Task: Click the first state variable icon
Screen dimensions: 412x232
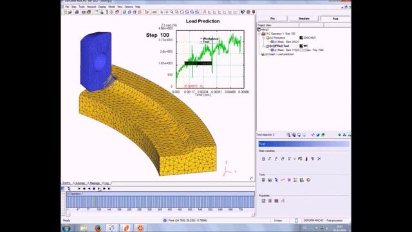Action: point(263,159)
